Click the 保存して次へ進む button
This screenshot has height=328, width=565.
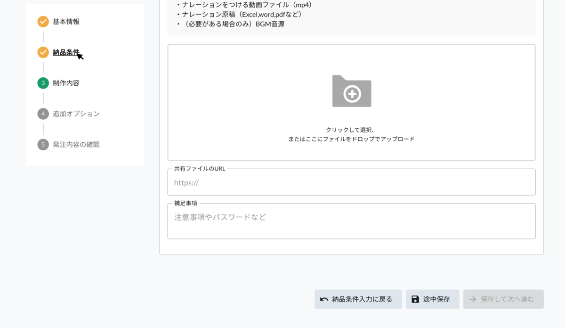click(503, 299)
